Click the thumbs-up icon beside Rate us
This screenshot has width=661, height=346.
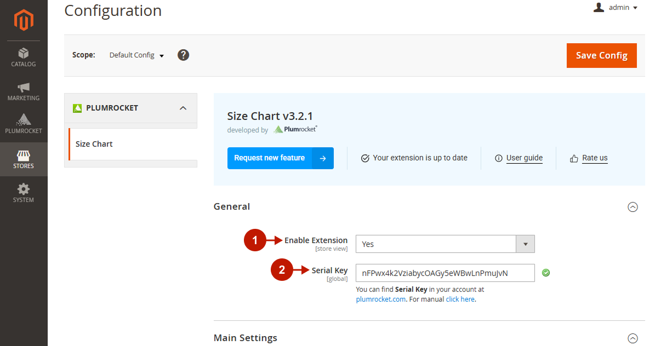click(574, 158)
